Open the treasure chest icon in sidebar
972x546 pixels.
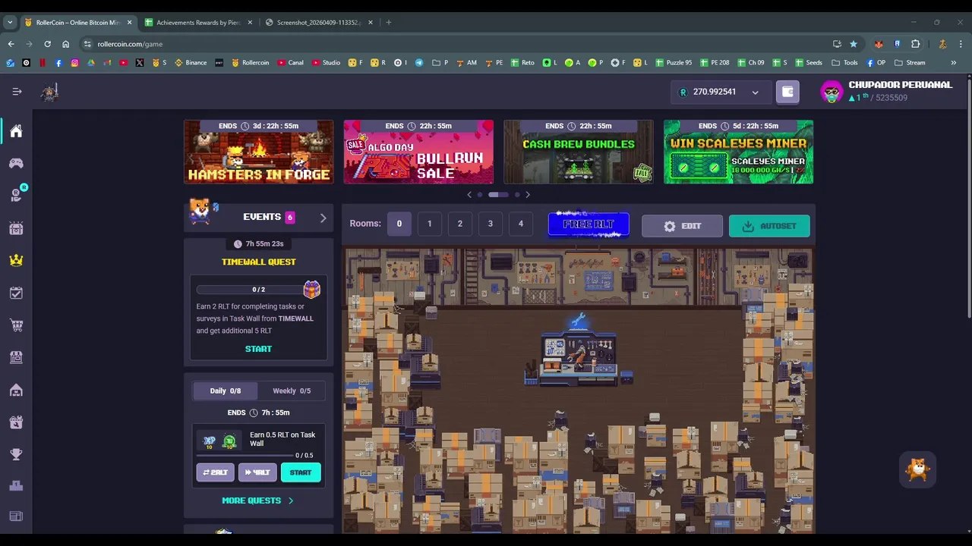click(16, 227)
